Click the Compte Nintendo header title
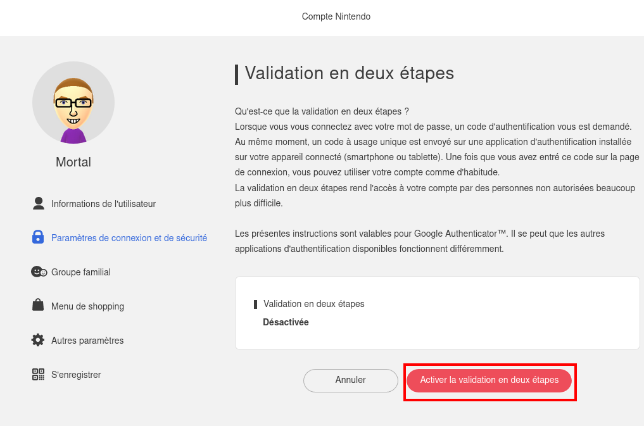This screenshot has height=426, width=644. click(336, 16)
